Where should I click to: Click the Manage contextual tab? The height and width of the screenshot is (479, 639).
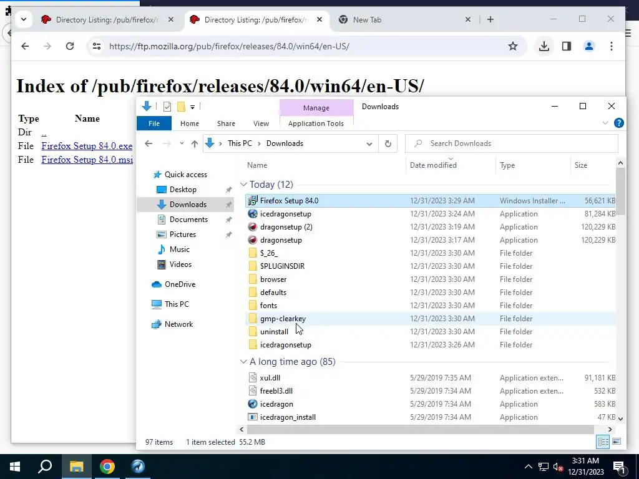[316, 108]
